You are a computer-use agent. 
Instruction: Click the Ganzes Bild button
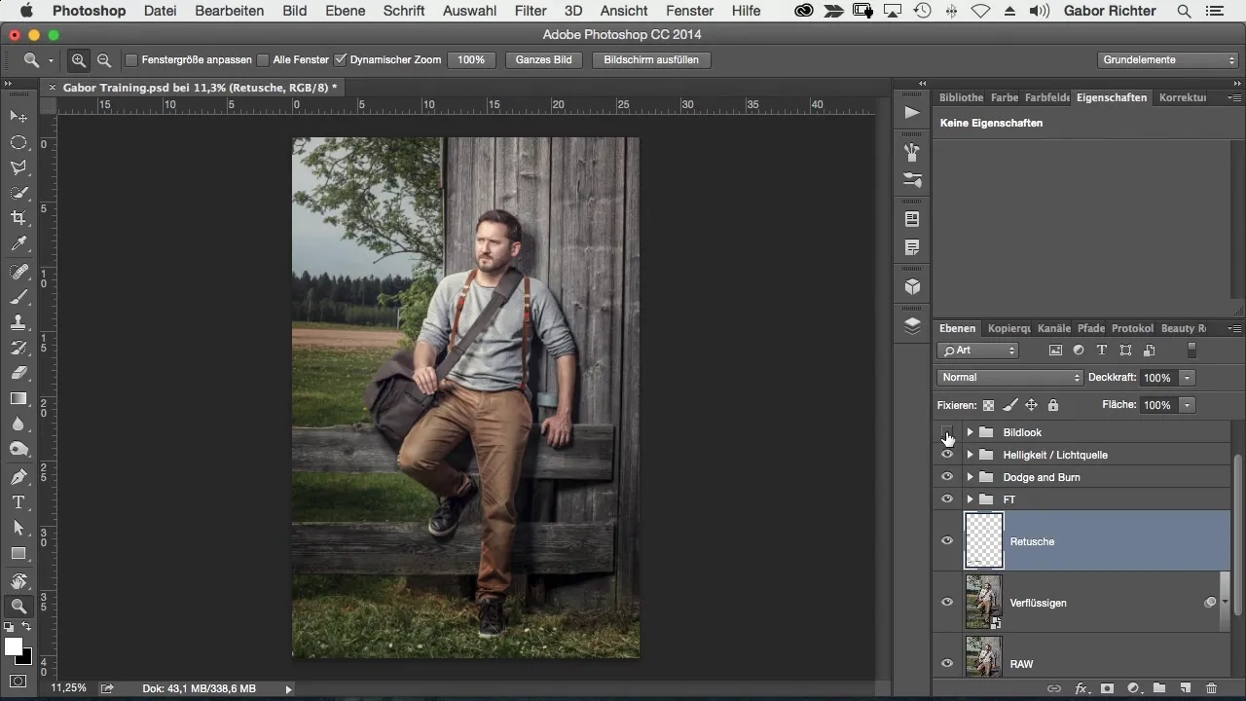click(x=543, y=60)
